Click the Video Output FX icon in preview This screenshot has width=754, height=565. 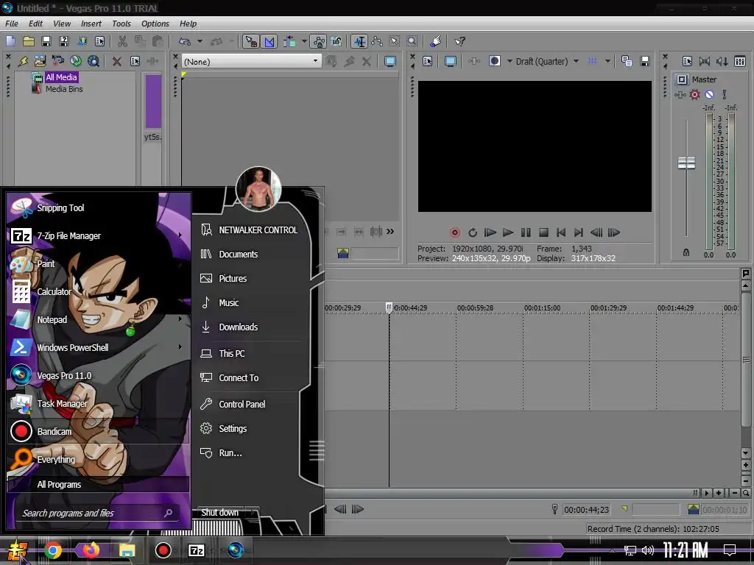[x=474, y=61]
